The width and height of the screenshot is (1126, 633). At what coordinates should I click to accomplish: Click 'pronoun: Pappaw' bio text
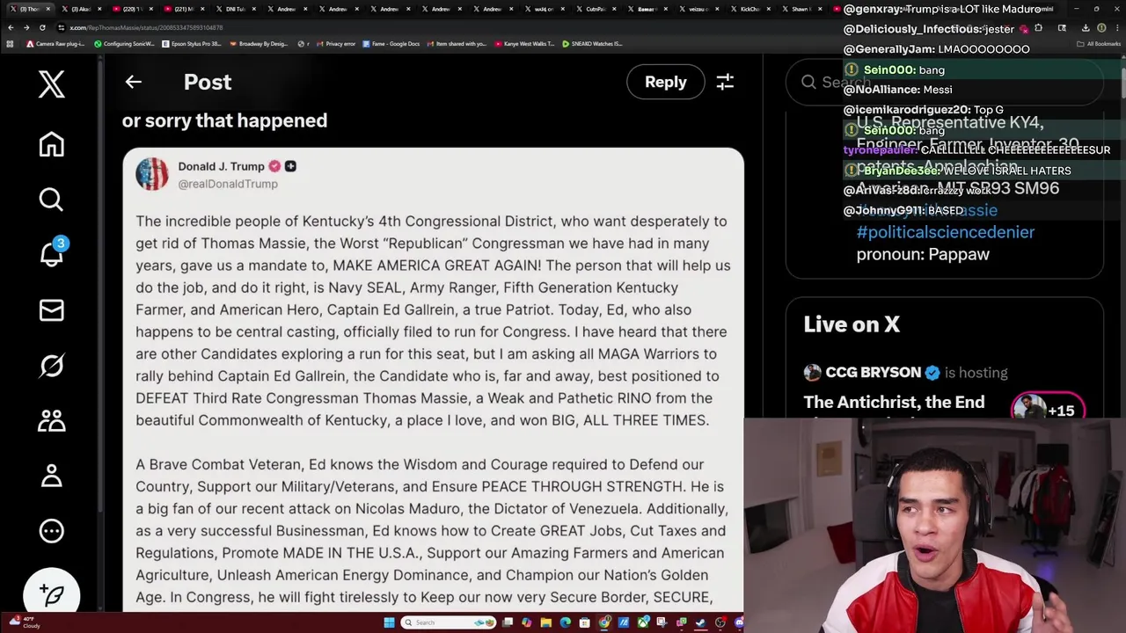pos(923,254)
